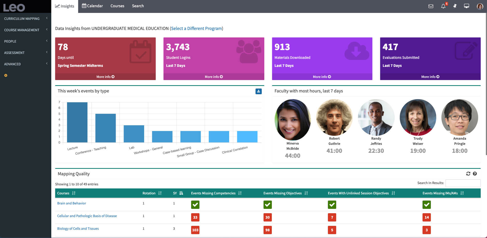Open the mail envelope icon
Screen dimensions: 487x238
tap(431, 6)
